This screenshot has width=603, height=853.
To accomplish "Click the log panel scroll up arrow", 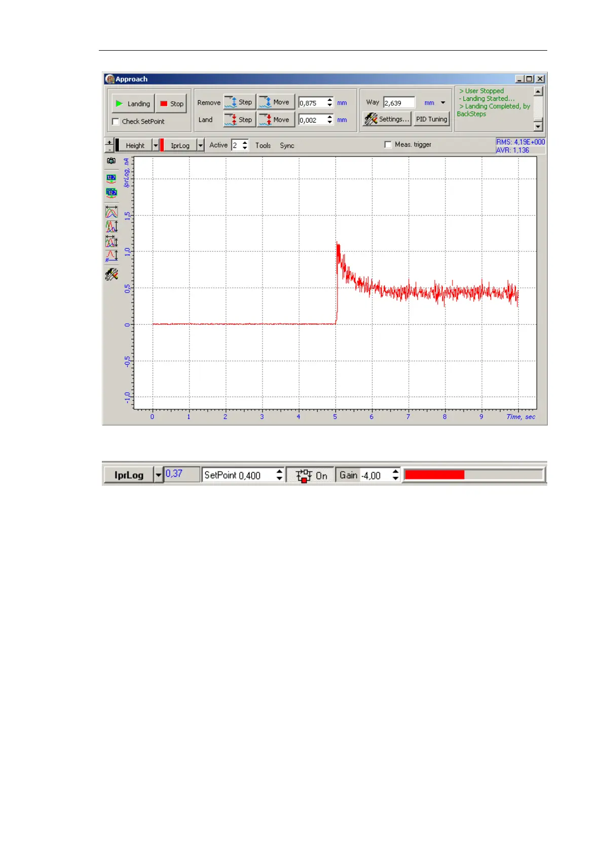I will [538, 91].
